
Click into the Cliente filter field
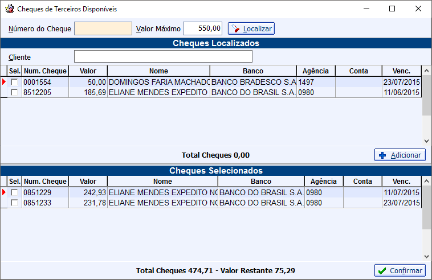163,56
